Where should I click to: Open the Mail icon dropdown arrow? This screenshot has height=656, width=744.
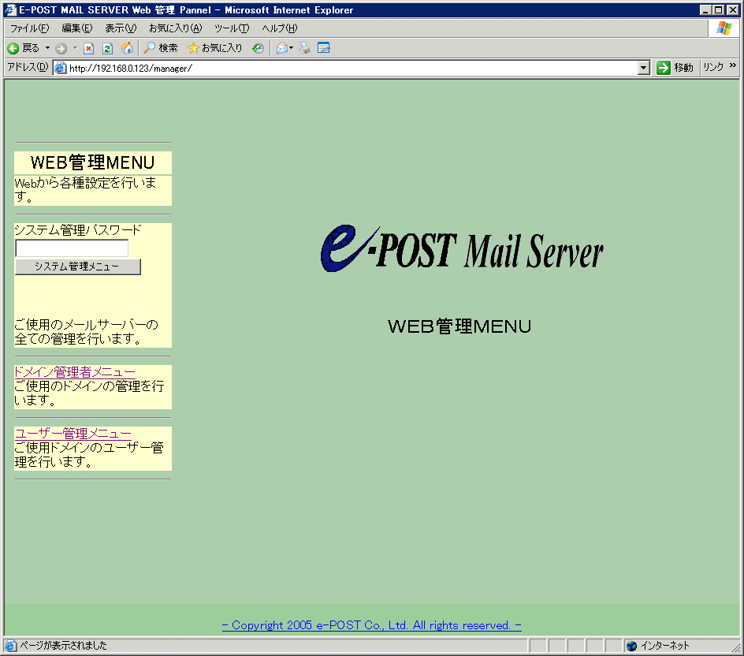292,48
